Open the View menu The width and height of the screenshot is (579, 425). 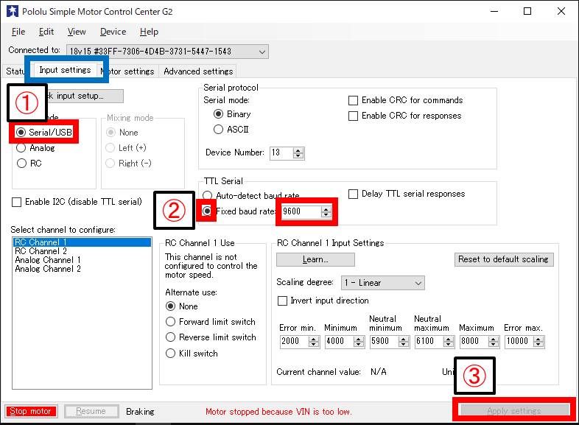click(77, 32)
